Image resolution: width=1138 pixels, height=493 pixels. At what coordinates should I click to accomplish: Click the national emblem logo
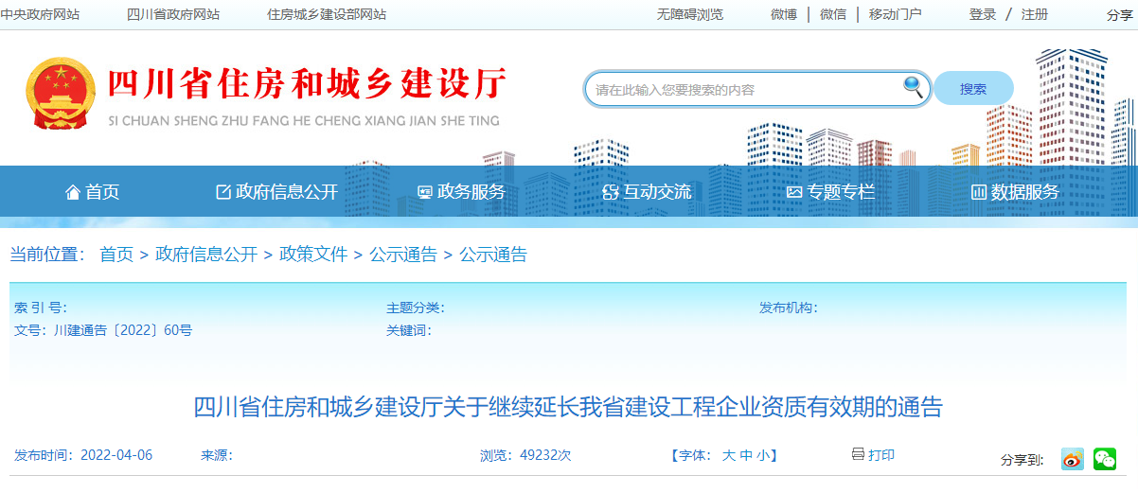(x=61, y=94)
